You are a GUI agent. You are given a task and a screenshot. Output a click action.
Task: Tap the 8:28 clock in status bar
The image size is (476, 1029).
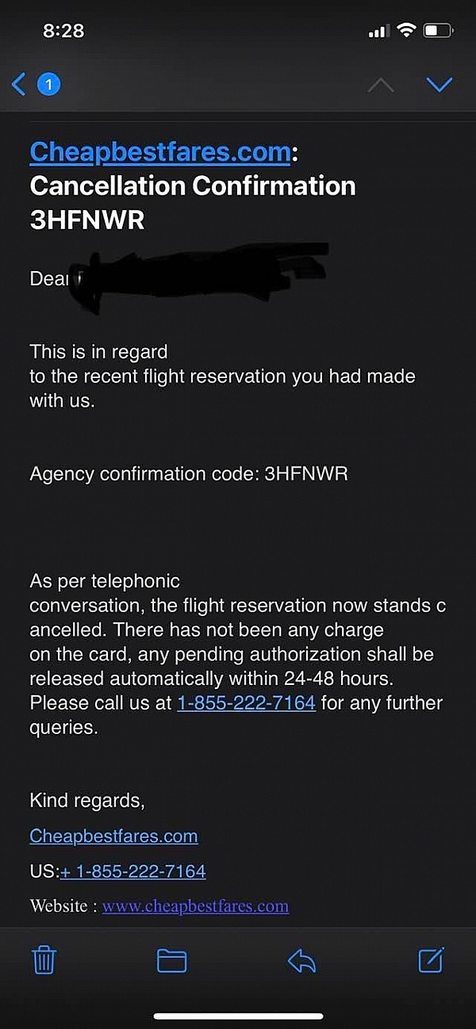[x=63, y=31]
